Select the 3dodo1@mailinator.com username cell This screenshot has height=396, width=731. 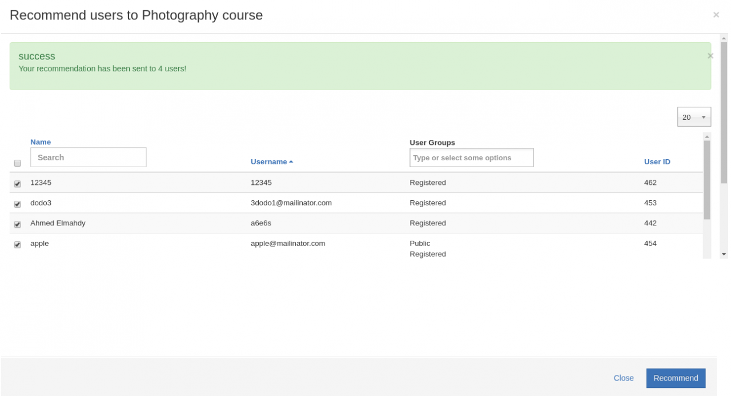click(291, 203)
